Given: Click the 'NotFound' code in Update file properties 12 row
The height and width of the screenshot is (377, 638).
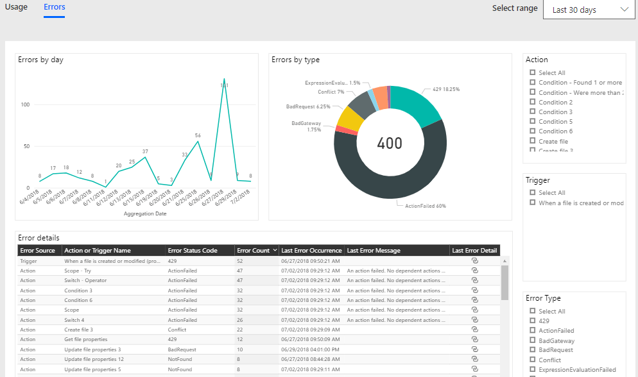Looking at the screenshot, I should point(180,359).
